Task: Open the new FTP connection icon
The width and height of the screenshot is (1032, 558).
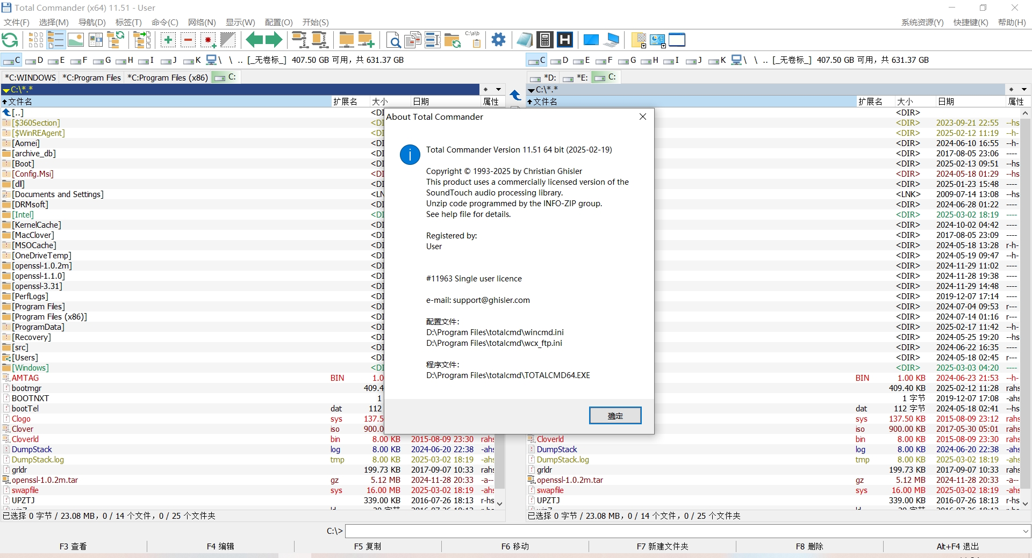Action: coord(367,40)
